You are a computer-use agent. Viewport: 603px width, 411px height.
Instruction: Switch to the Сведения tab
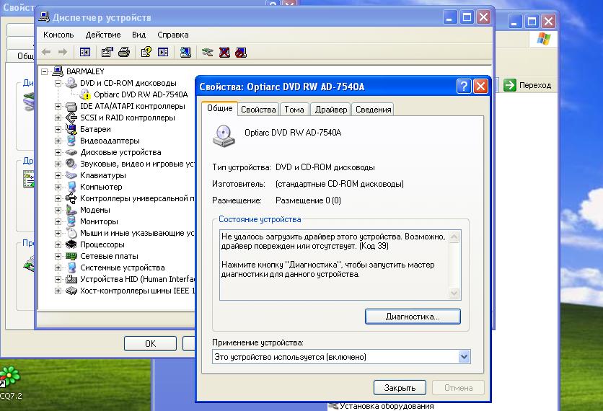point(373,110)
